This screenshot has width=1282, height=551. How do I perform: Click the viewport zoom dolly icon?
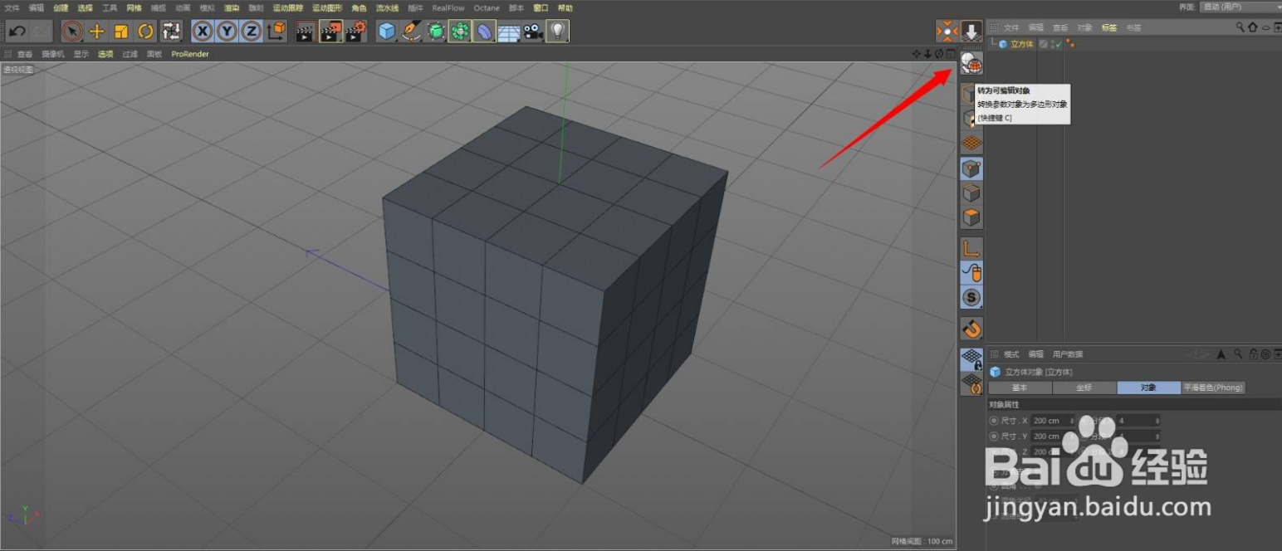(928, 54)
